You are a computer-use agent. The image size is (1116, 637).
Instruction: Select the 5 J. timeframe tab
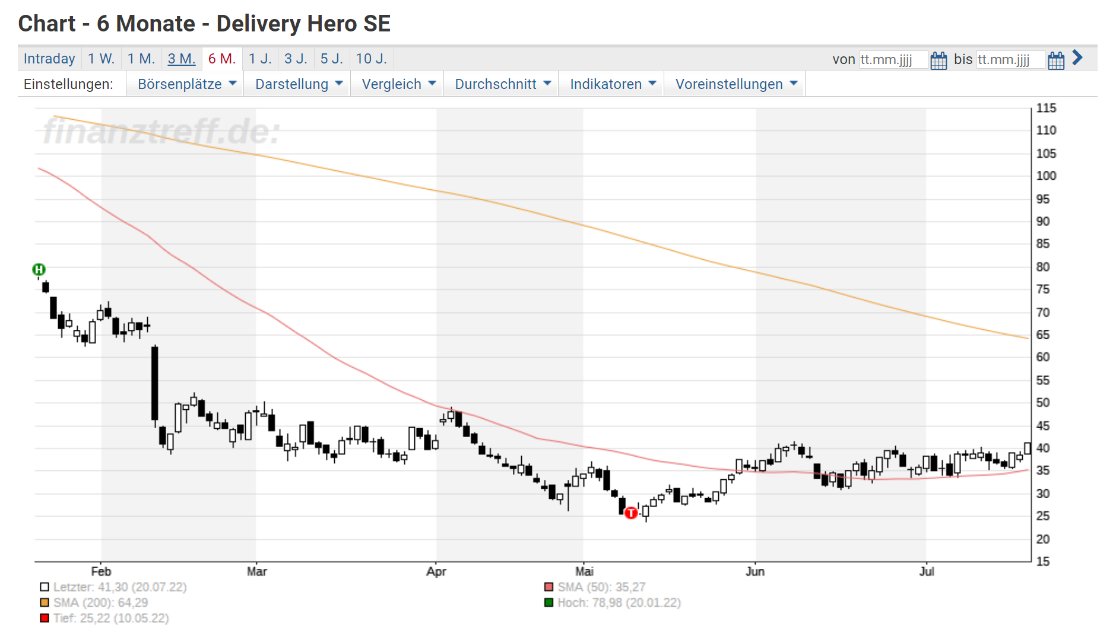click(x=332, y=59)
